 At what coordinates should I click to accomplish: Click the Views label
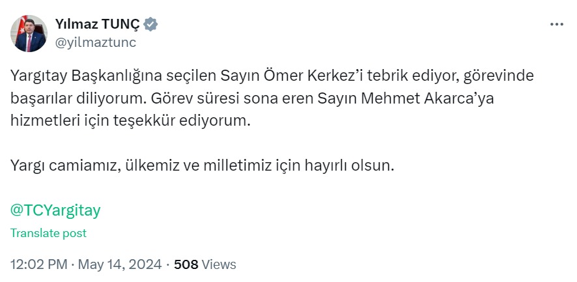point(219,264)
